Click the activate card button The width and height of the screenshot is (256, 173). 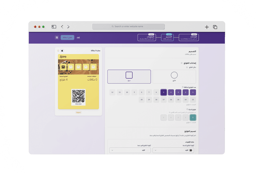click(x=67, y=37)
